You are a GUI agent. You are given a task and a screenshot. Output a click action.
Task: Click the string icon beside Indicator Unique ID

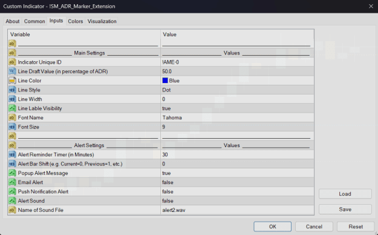coord(12,62)
